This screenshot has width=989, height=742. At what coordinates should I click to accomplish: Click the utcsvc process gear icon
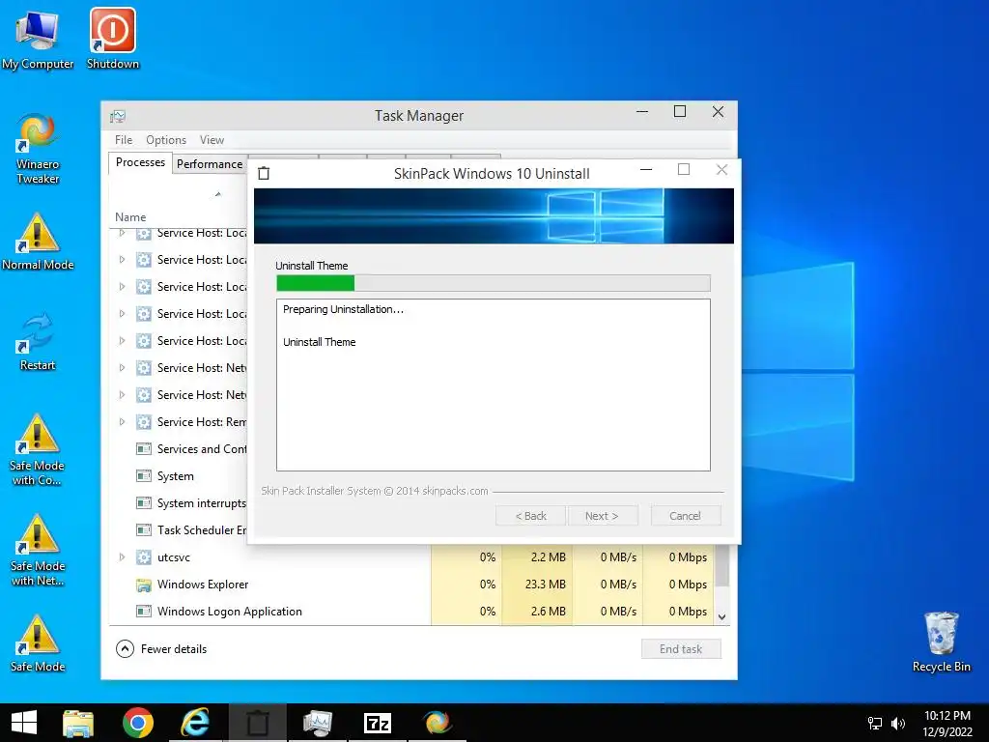coord(144,557)
